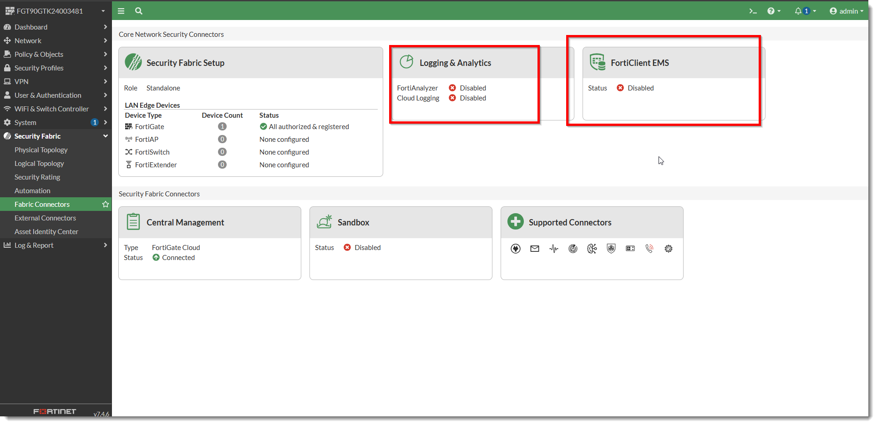877x425 pixels.
Task: Click the FortiGate entry in LAN Edge Devices
Action: pyautogui.click(x=149, y=126)
